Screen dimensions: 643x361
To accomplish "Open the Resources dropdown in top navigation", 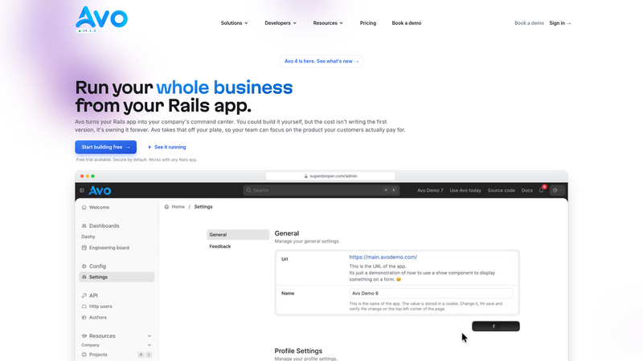I will (328, 23).
